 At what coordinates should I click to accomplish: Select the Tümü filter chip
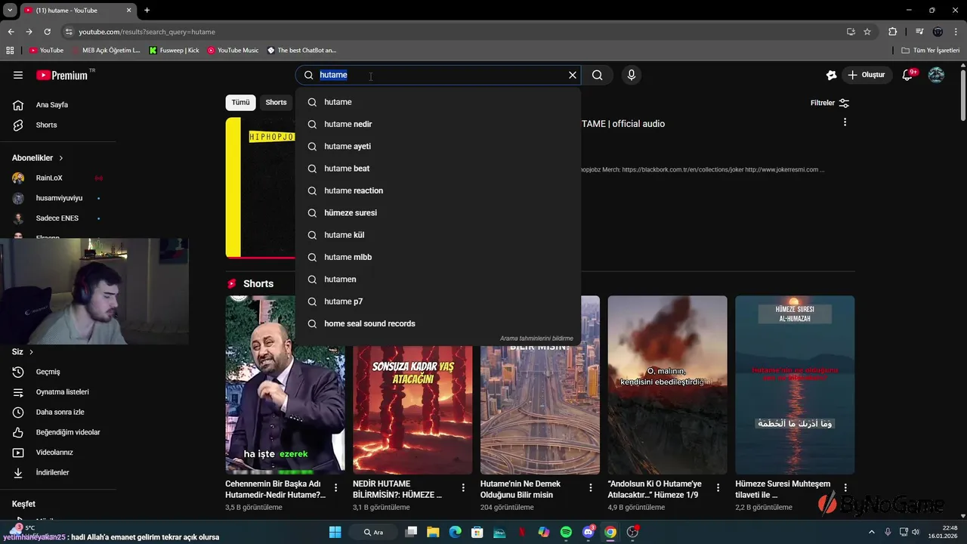click(x=240, y=103)
